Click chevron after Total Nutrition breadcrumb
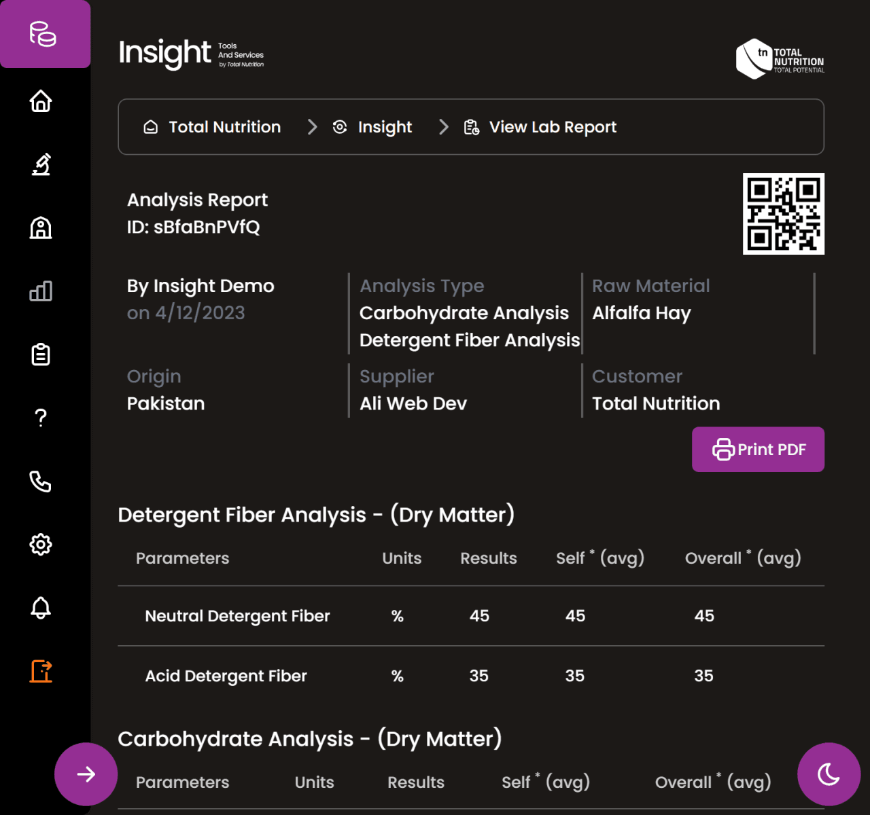 pos(312,127)
